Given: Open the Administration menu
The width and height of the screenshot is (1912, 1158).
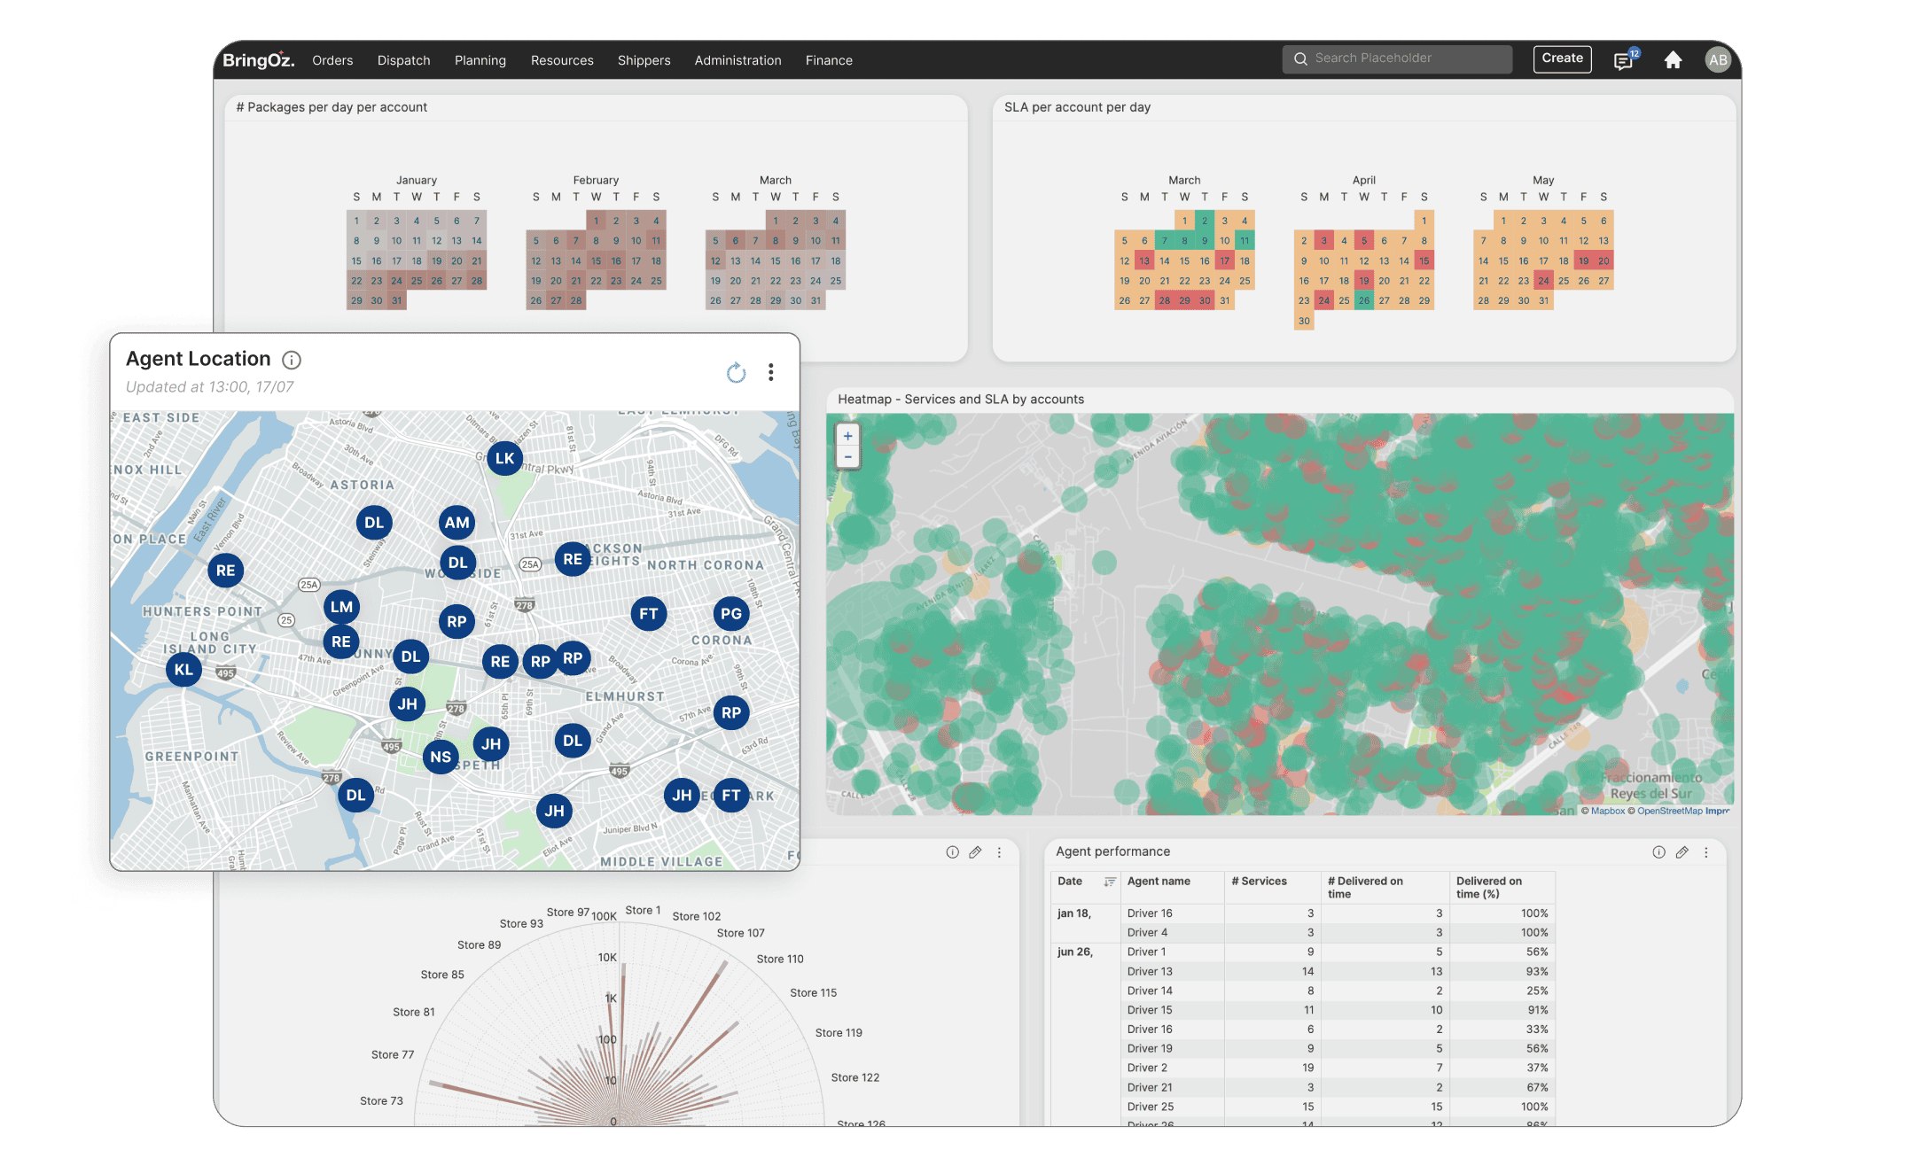Looking at the screenshot, I should point(737,60).
